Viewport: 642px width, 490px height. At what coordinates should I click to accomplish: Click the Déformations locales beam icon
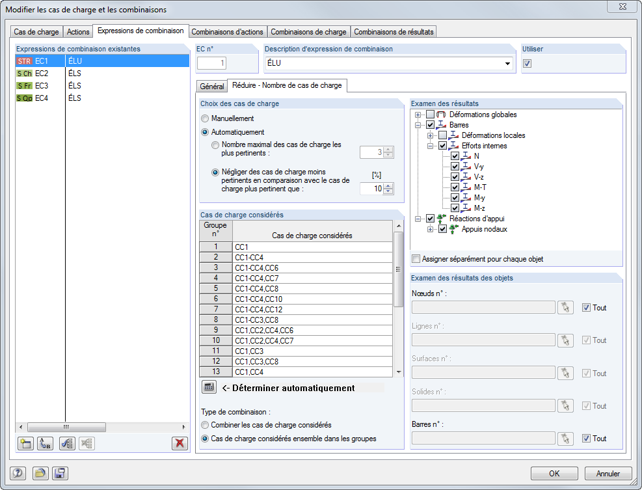click(x=453, y=135)
